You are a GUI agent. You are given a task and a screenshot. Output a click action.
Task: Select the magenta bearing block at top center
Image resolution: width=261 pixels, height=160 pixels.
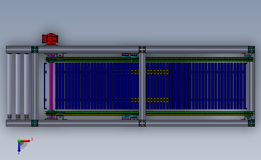click(x=125, y=55)
